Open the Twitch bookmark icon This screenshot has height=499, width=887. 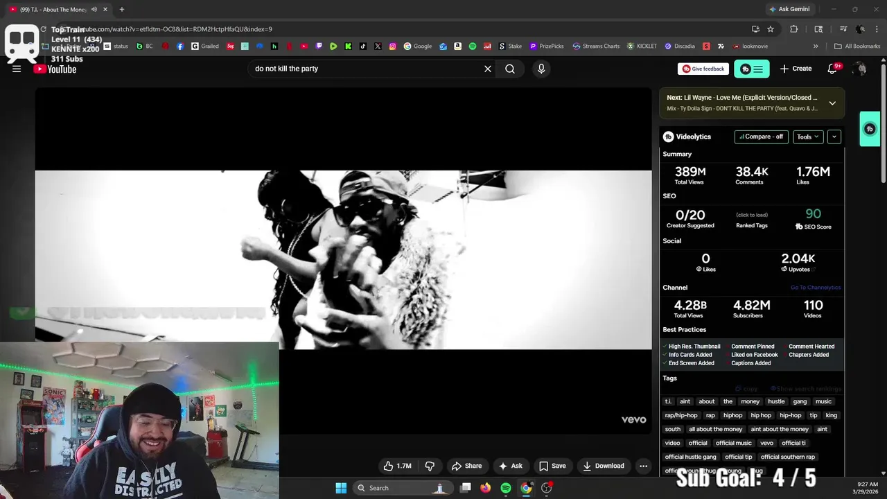(x=319, y=46)
